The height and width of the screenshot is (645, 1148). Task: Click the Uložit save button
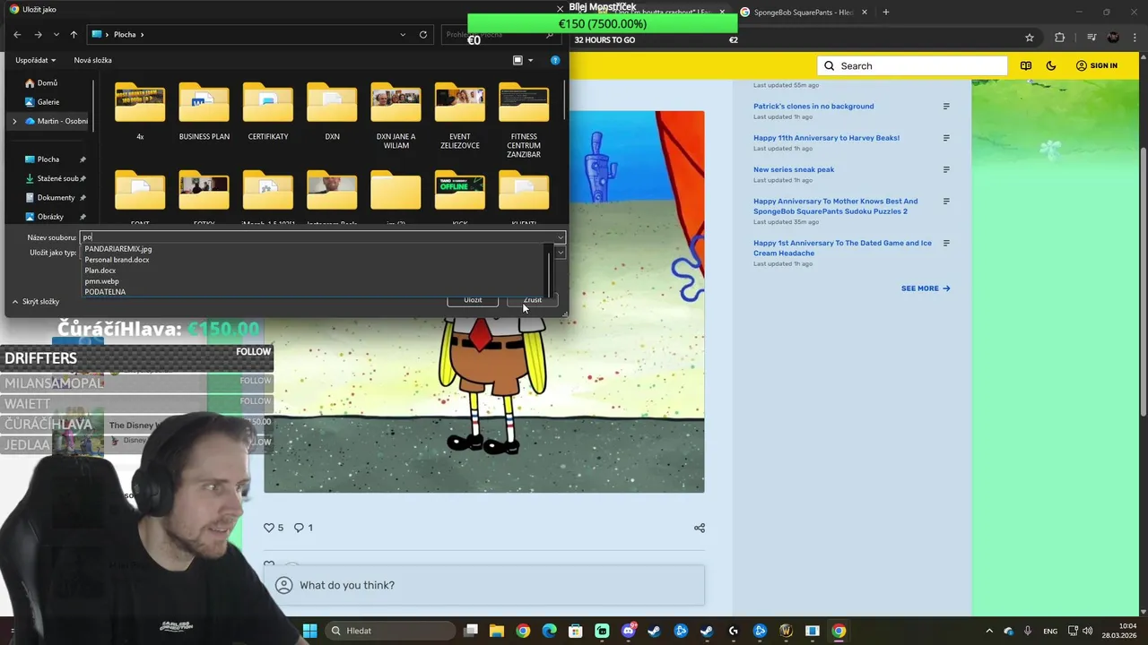coord(473,300)
